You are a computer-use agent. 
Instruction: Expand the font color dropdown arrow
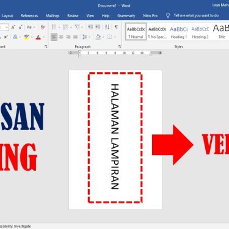(x=43, y=37)
